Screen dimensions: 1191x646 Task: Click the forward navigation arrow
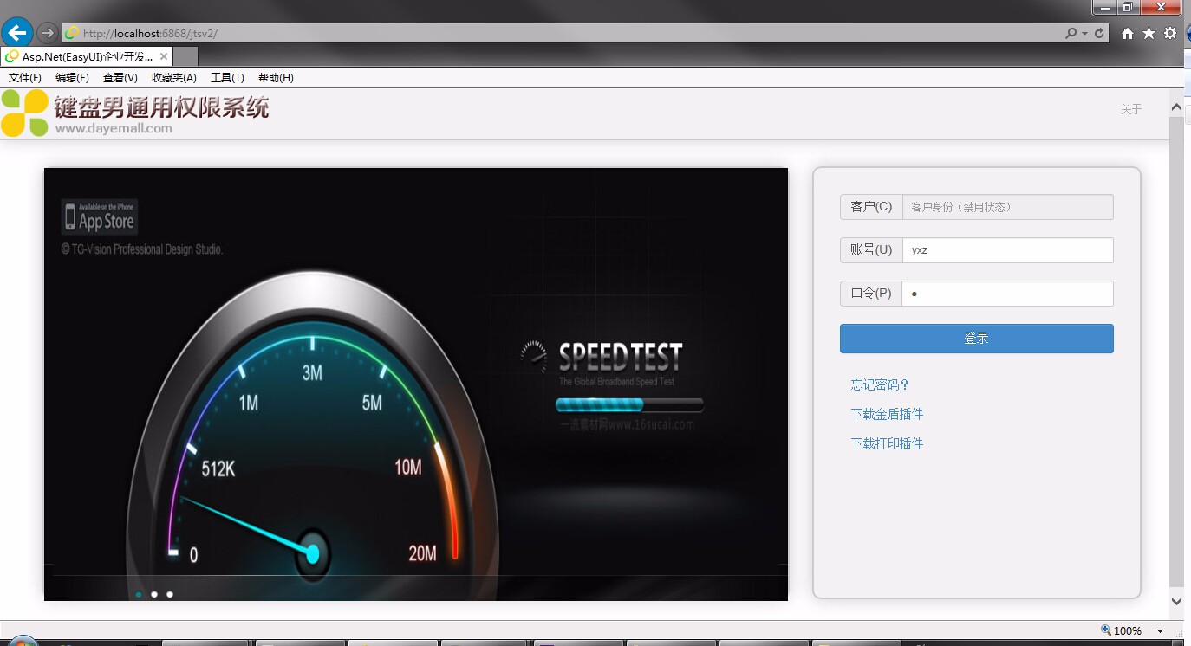47,32
